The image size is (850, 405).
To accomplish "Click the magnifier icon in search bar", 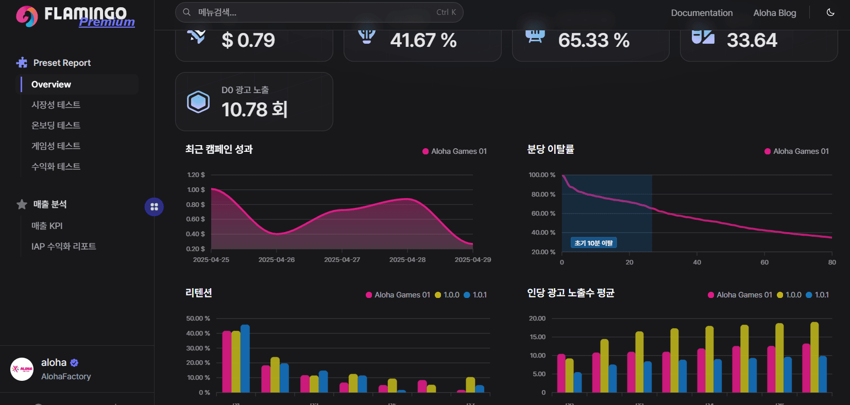I will click(x=187, y=12).
